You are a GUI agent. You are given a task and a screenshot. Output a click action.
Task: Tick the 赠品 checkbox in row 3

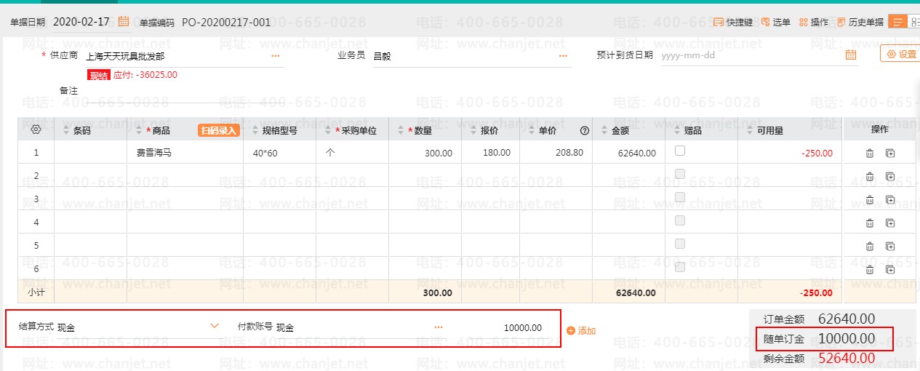point(680,197)
